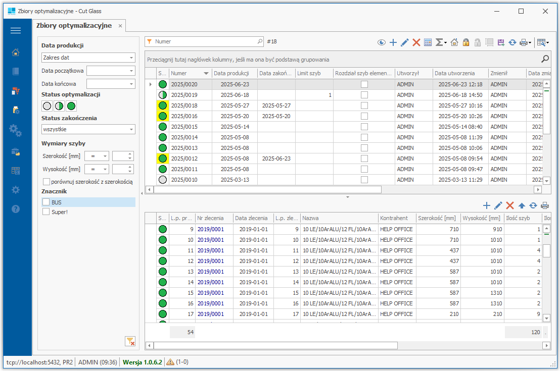Expand the grid settings dropdown arrow
Viewport: 560px width, 371px height.
(547, 43)
